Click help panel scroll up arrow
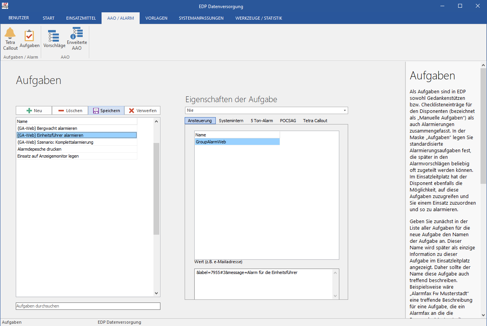Image resolution: width=487 pixels, height=326 pixels. tap(484, 65)
